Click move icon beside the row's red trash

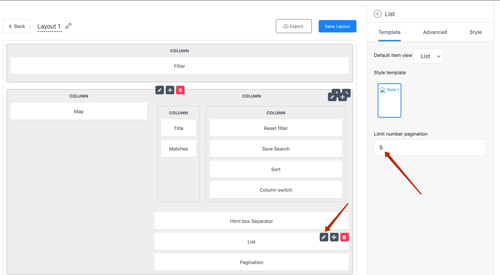pyautogui.click(x=170, y=90)
